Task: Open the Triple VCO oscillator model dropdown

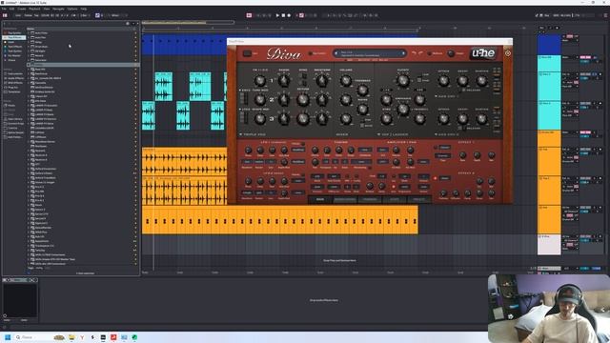Action: click(253, 134)
